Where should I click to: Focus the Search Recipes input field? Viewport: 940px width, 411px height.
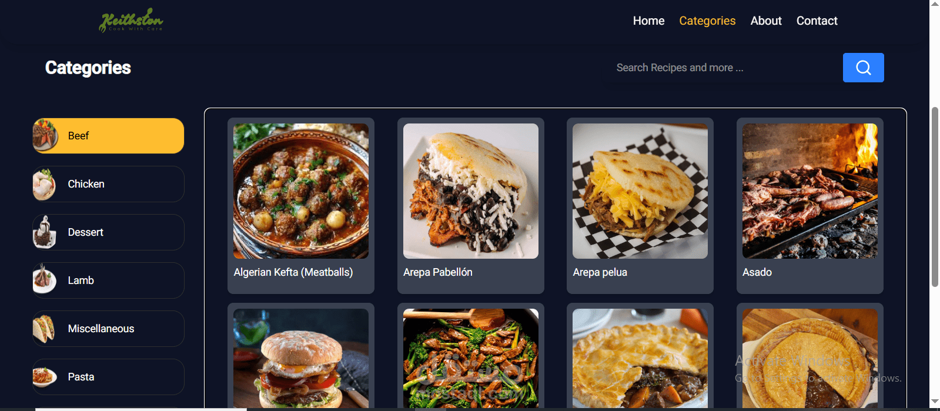coord(725,68)
